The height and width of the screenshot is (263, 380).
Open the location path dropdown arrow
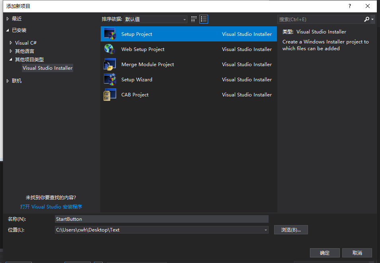pyautogui.click(x=266, y=230)
